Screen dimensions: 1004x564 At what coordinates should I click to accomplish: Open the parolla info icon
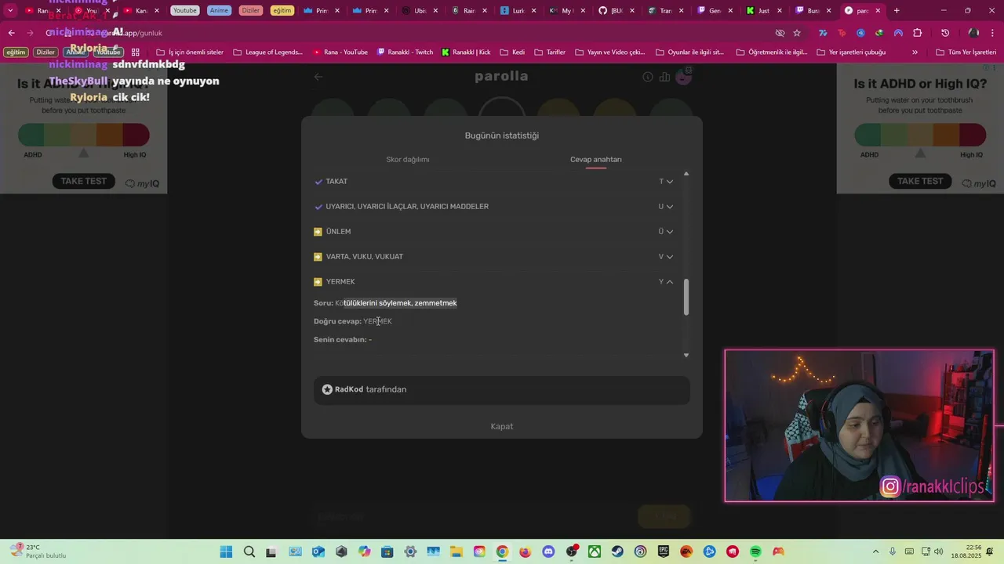[648, 77]
